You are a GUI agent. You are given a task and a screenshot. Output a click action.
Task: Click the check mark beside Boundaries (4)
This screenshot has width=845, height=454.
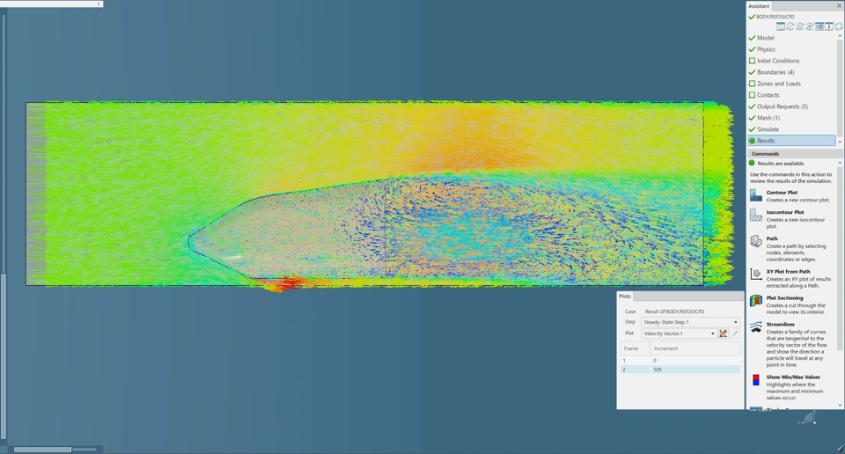tap(752, 72)
